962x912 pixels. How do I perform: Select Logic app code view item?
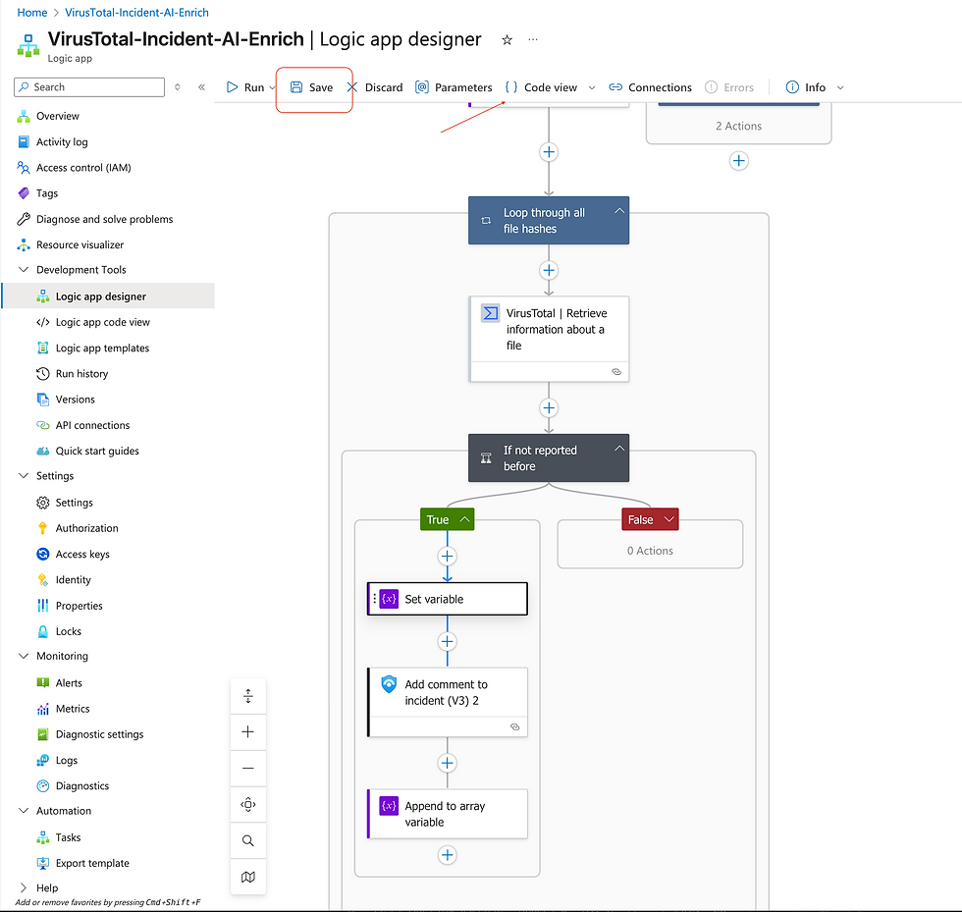[x=102, y=322]
